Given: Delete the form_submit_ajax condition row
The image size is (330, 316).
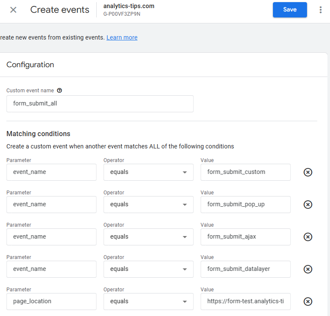Looking at the screenshot, I should click(308, 237).
